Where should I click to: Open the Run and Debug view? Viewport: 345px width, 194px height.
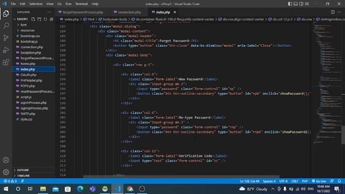(x=6, y=50)
